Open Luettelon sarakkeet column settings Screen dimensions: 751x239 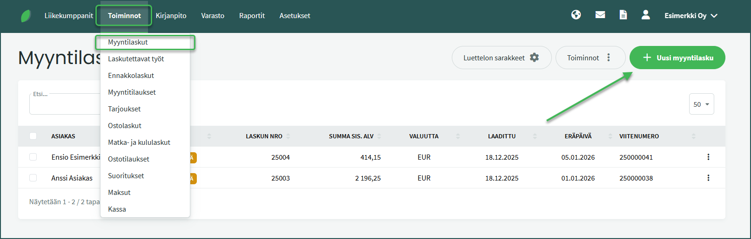(x=501, y=58)
